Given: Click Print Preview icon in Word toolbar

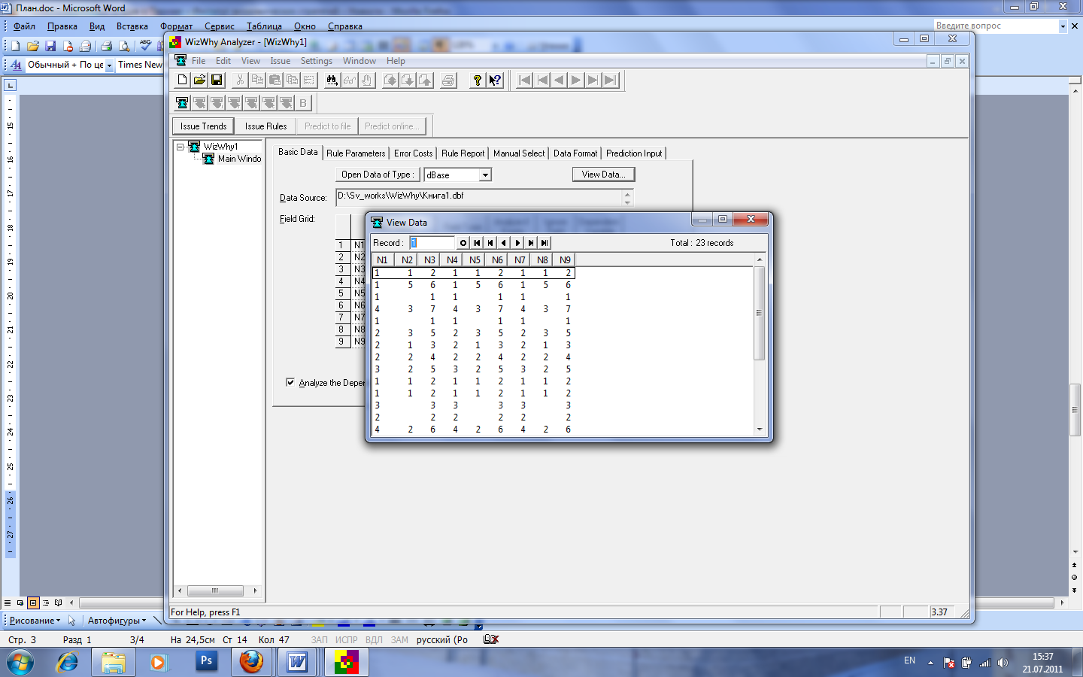Looking at the screenshot, I should (x=124, y=46).
